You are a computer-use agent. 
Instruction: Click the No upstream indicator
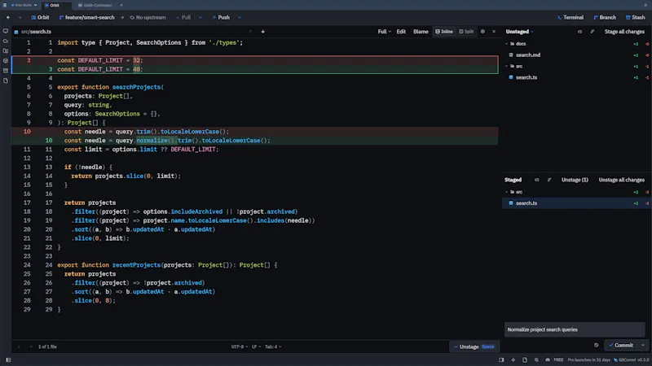pos(148,17)
